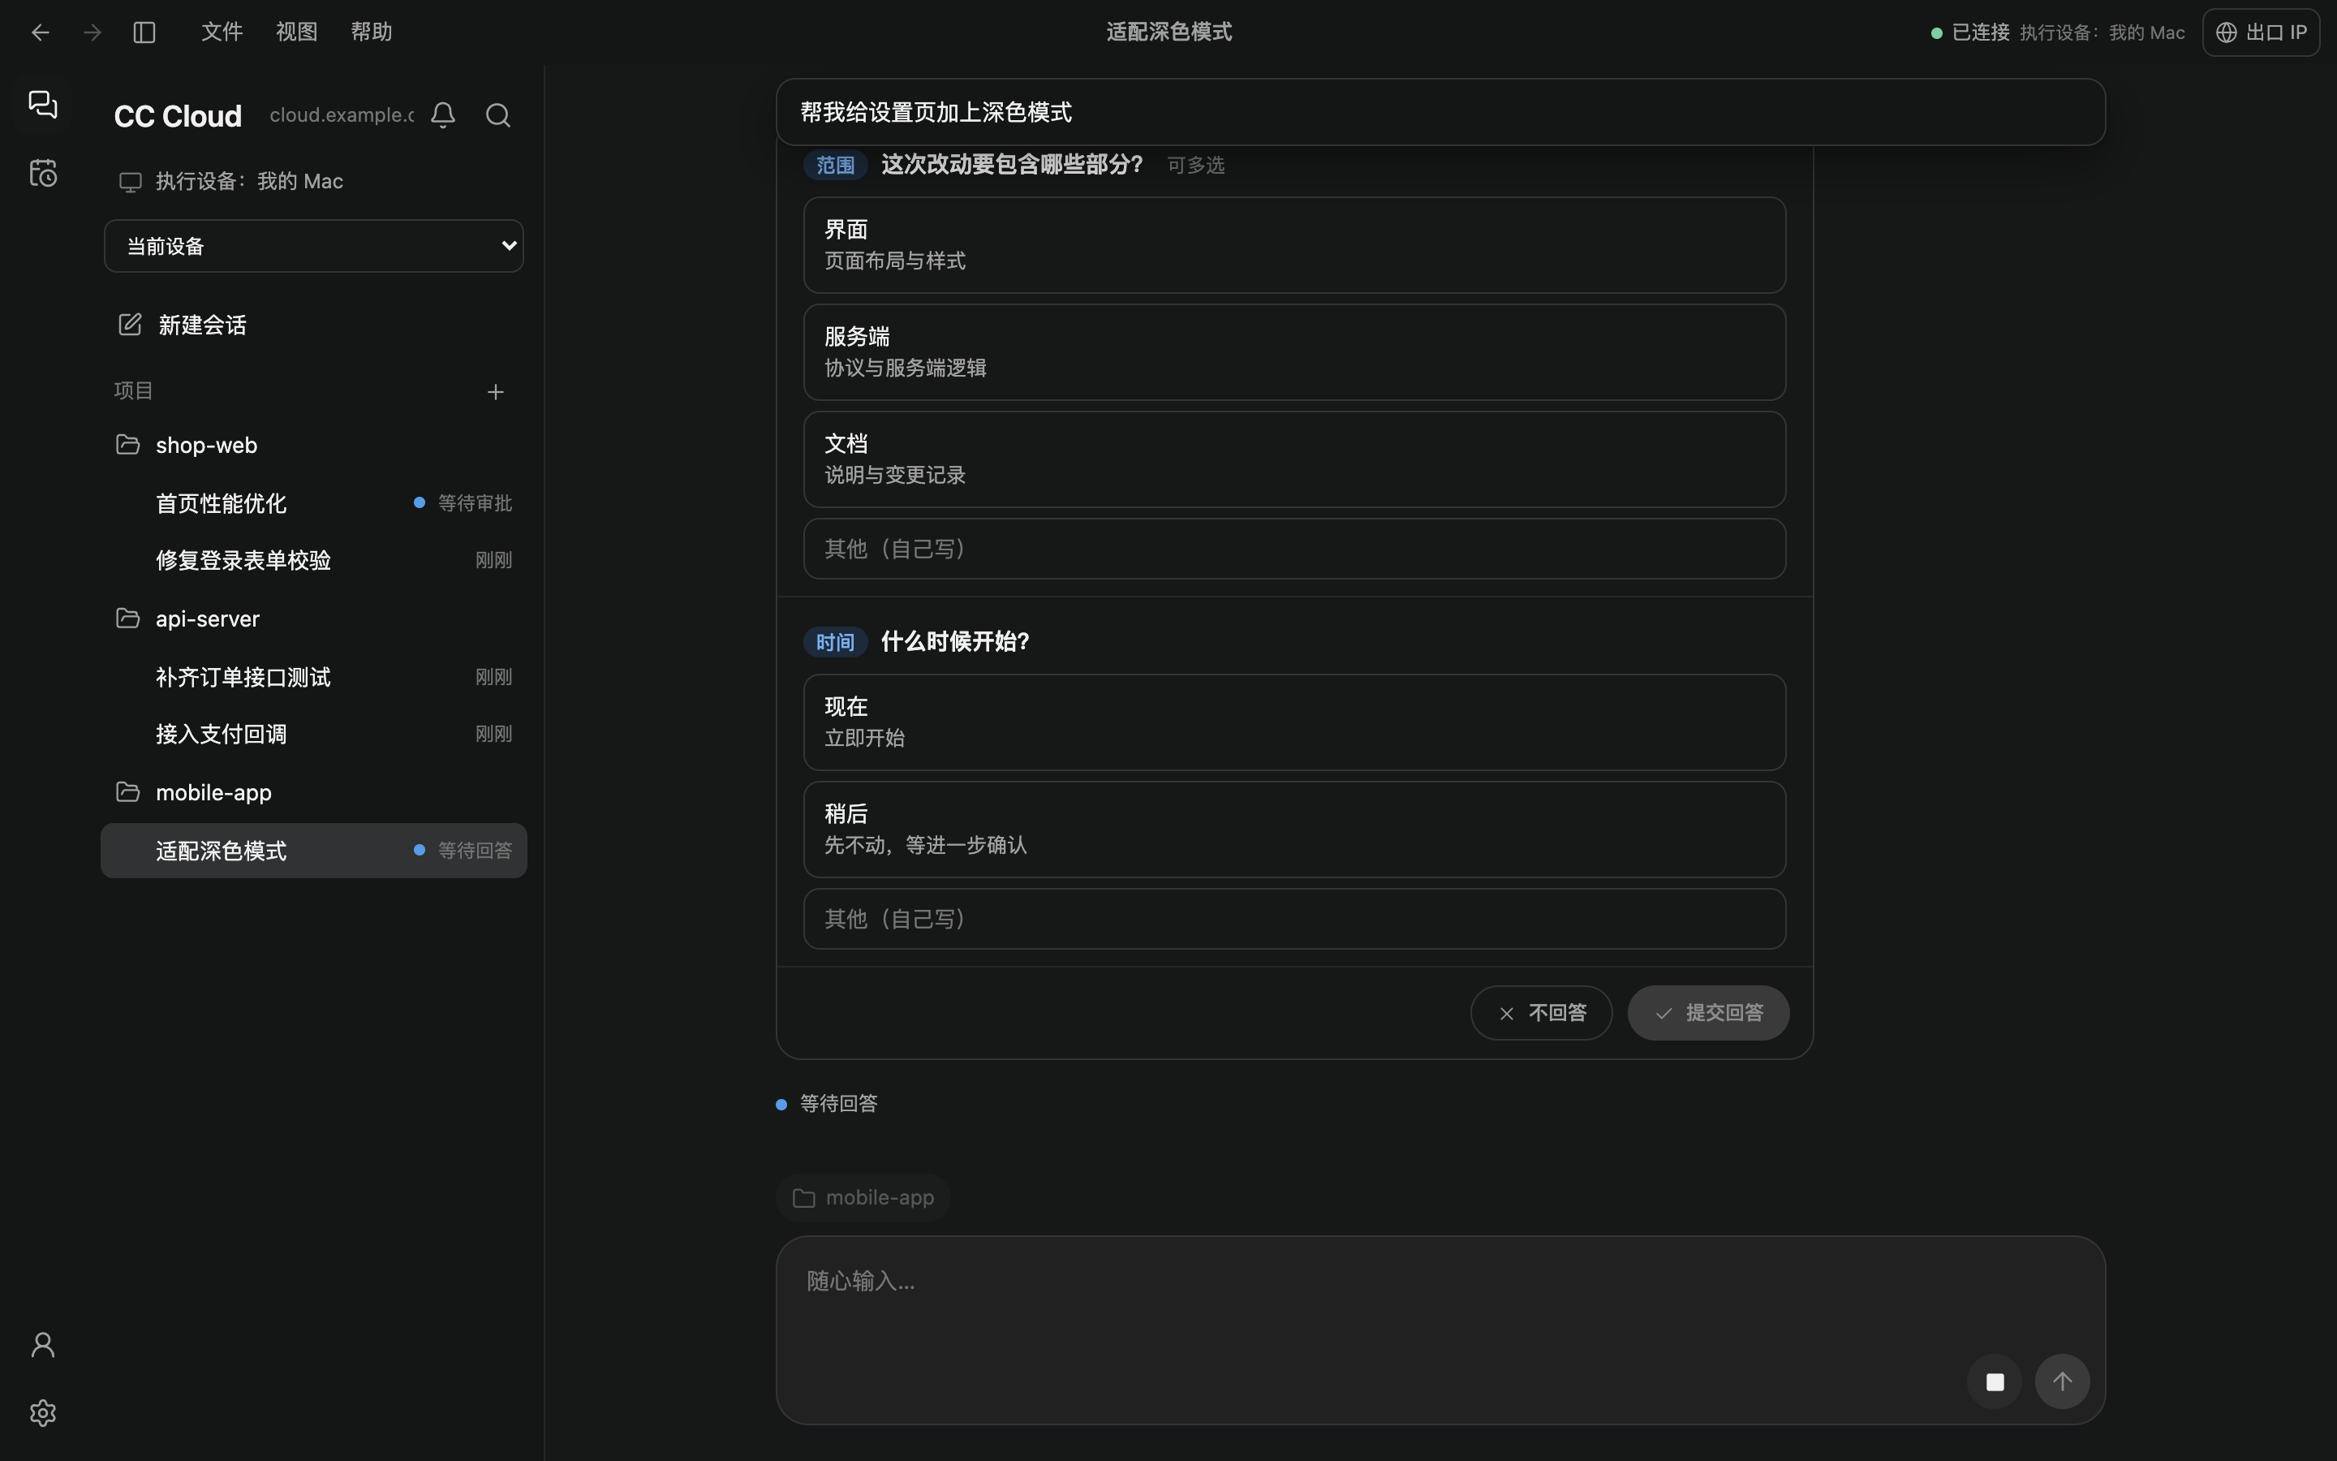Screen dimensions: 2337x1461
Task: Focus the 其他（自己写）field under 时间
Action: click(x=1294, y=919)
